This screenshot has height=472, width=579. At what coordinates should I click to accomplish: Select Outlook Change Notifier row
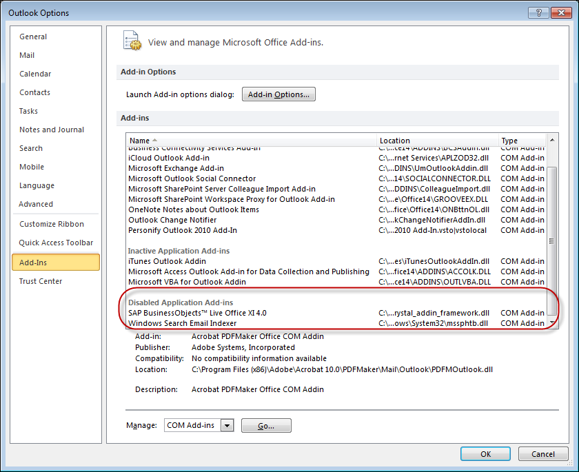336,220
